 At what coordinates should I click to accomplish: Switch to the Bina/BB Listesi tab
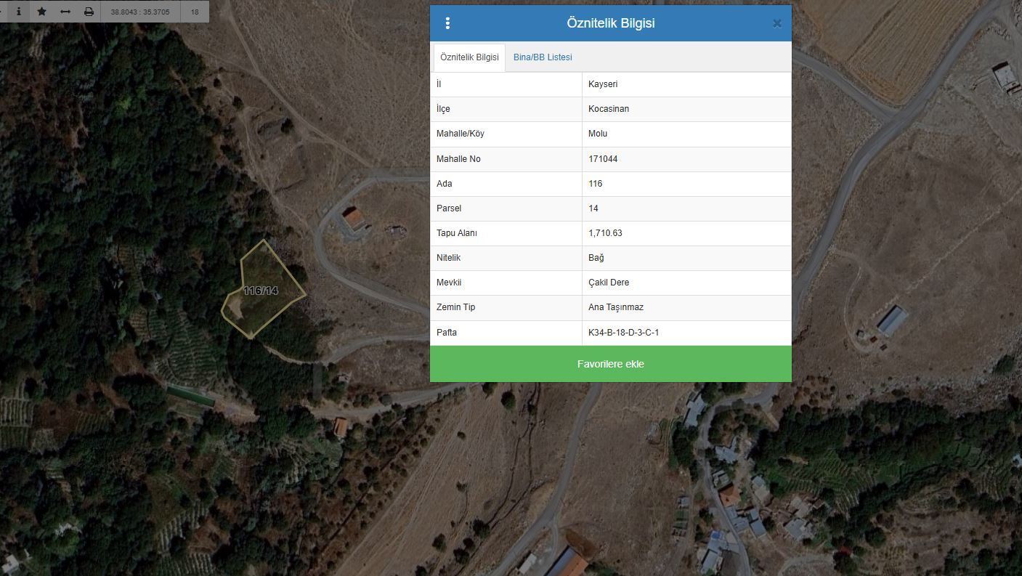pyautogui.click(x=543, y=57)
